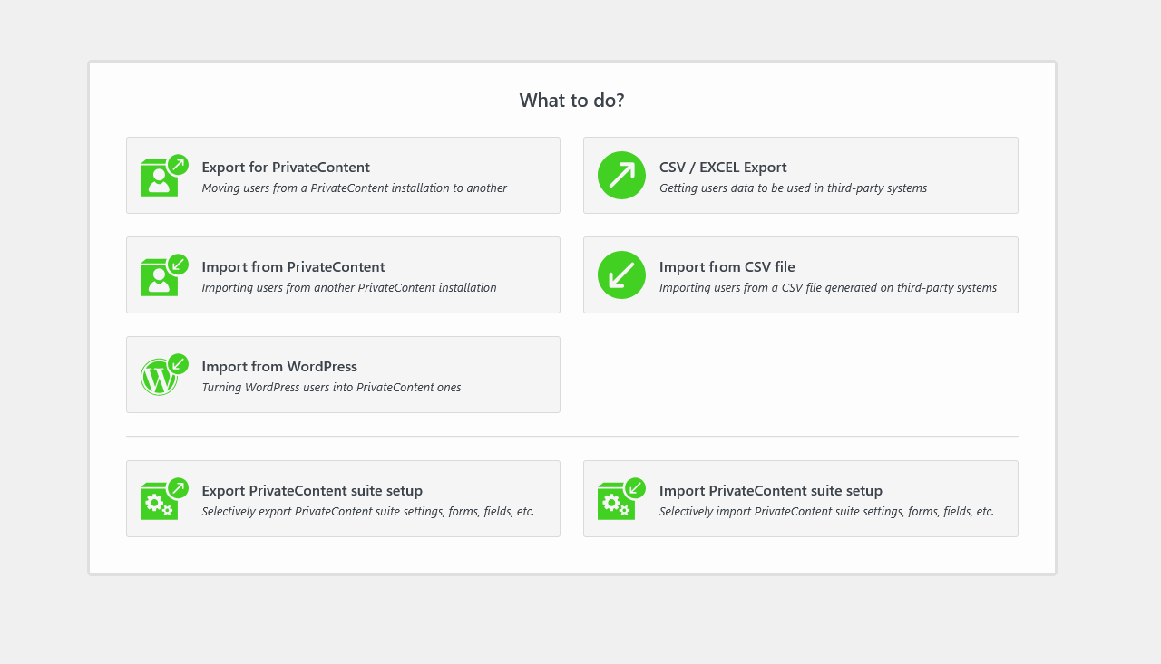Select "Export PrivateContent suite setup" title
Viewport: 1161px width, 664px height.
pos(312,490)
